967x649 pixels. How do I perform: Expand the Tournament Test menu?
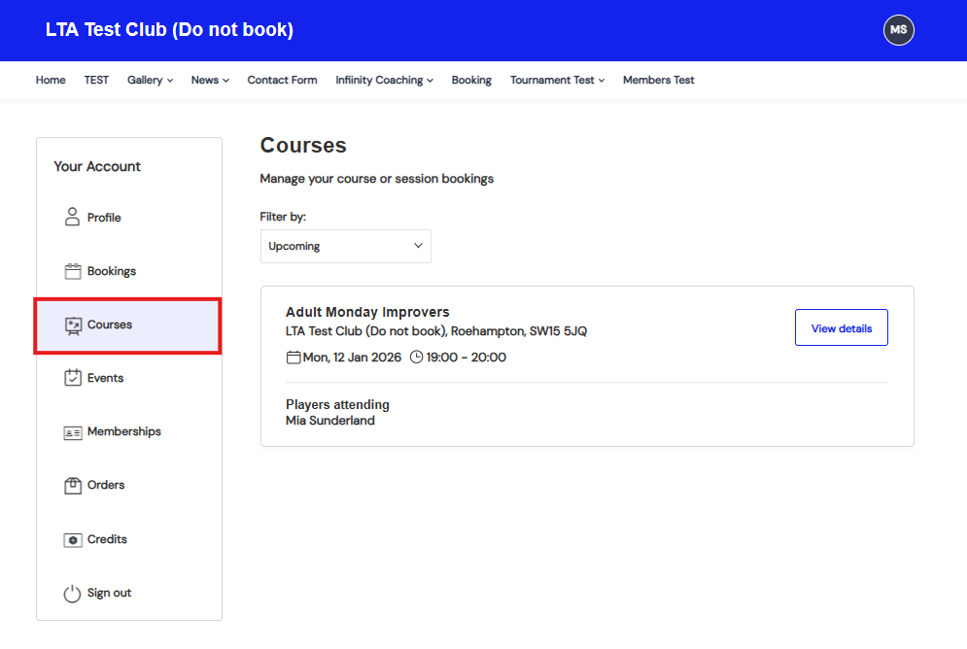click(x=557, y=81)
